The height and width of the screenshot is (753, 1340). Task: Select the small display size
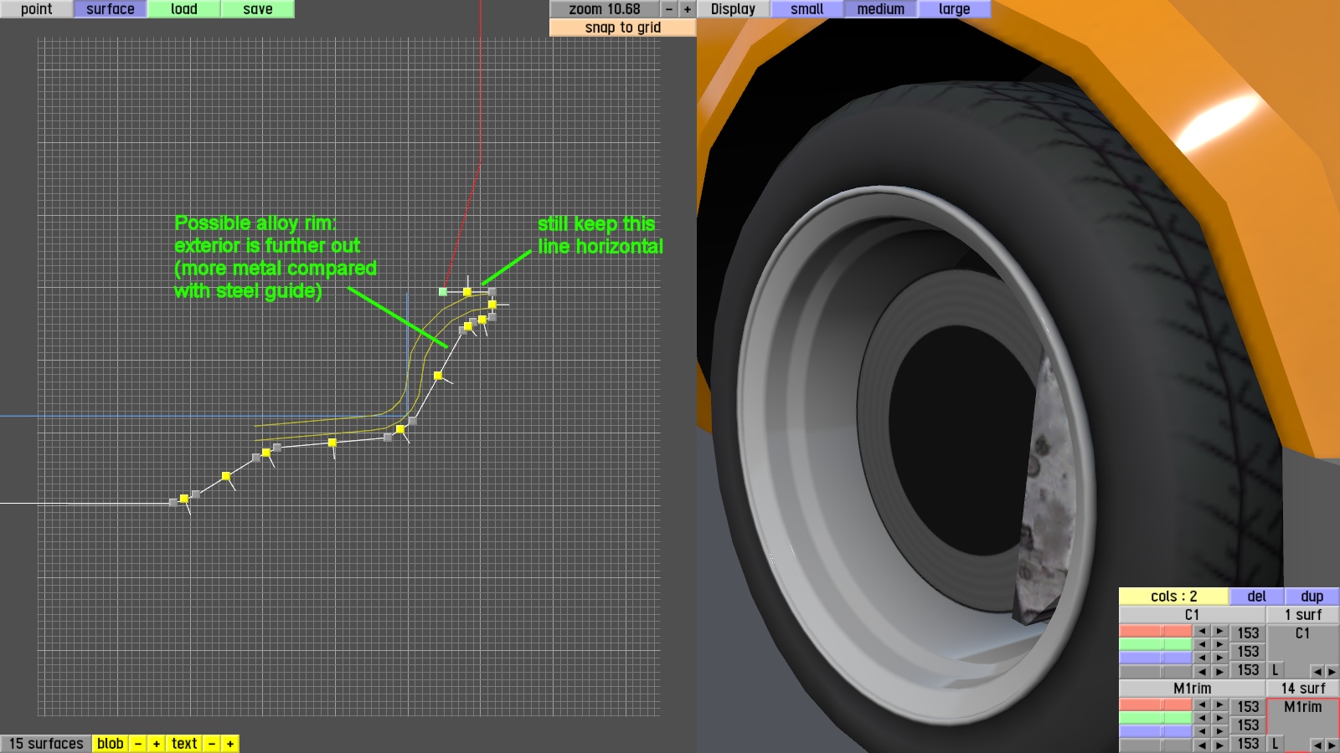807,9
